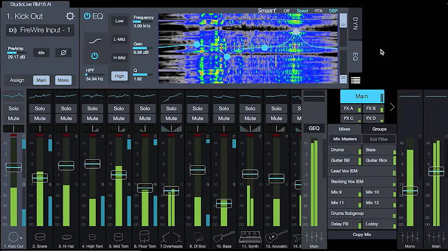This screenshot has height=251, width=448.
Task: Open the list view icon
Action: [355, 80]
